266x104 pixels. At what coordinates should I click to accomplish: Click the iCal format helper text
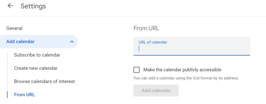(186, 78)
